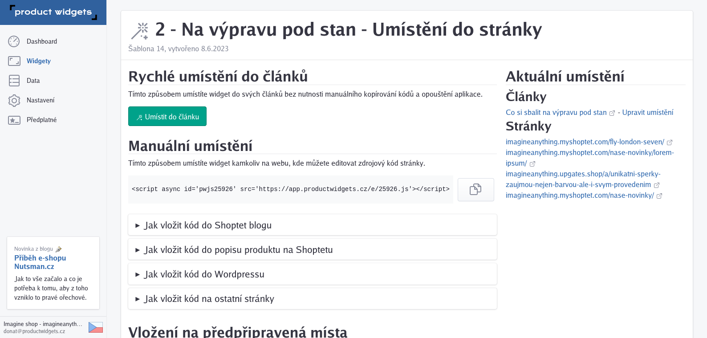
Task: Open the Nastavení menu item
Action: pos(41,100)
